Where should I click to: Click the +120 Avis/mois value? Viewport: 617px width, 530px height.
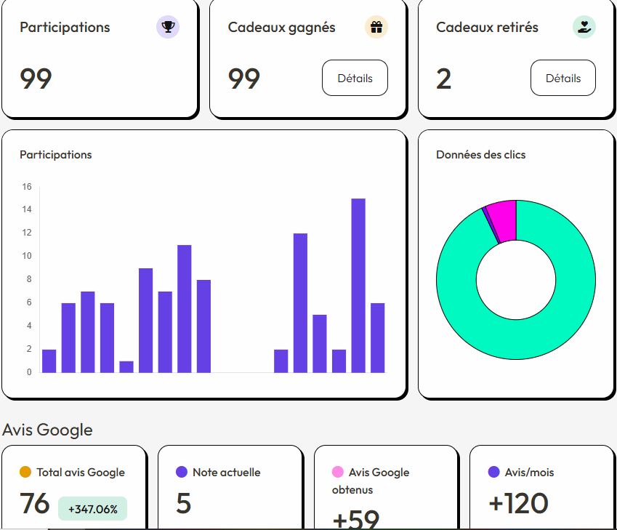[518, 503]
